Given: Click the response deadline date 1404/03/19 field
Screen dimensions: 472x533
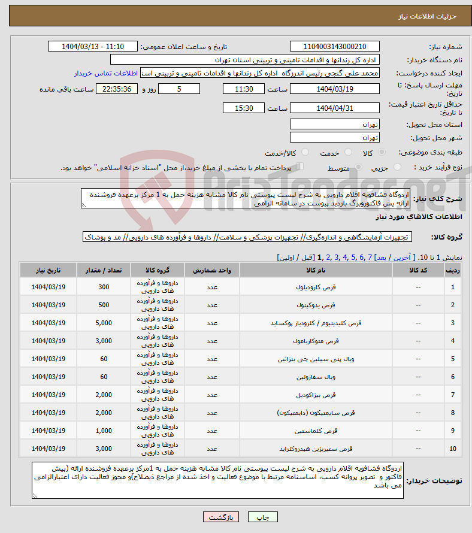Looking at the screenshot, I should (335, 89).
